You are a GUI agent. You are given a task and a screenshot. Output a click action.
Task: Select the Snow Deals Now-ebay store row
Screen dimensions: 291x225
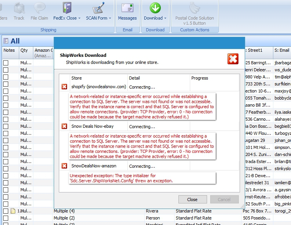[x=149, y=126]
